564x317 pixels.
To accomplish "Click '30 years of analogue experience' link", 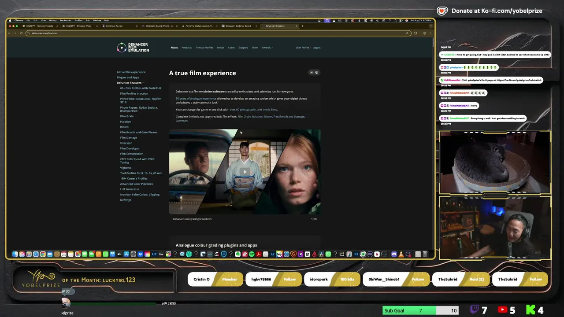I will coord(196,99).
